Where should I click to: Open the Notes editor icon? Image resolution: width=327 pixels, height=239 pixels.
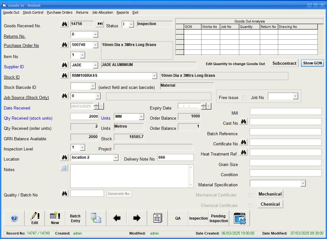64,168
